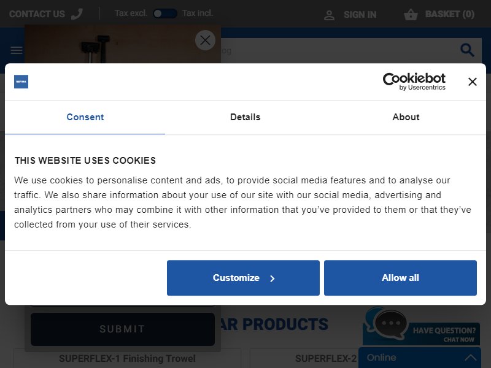The image size is (491, 368).
Task: Click the shopping basket icon
Action: point(411,14)
